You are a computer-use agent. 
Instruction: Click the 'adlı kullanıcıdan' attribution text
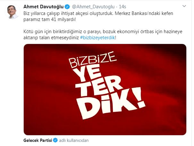pyautogui.click(x=74, y=140)
